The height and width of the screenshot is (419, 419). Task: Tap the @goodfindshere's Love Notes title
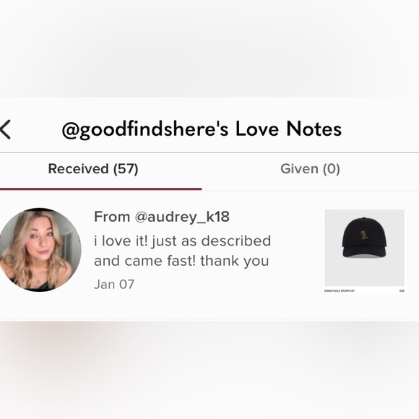point(202,129)
